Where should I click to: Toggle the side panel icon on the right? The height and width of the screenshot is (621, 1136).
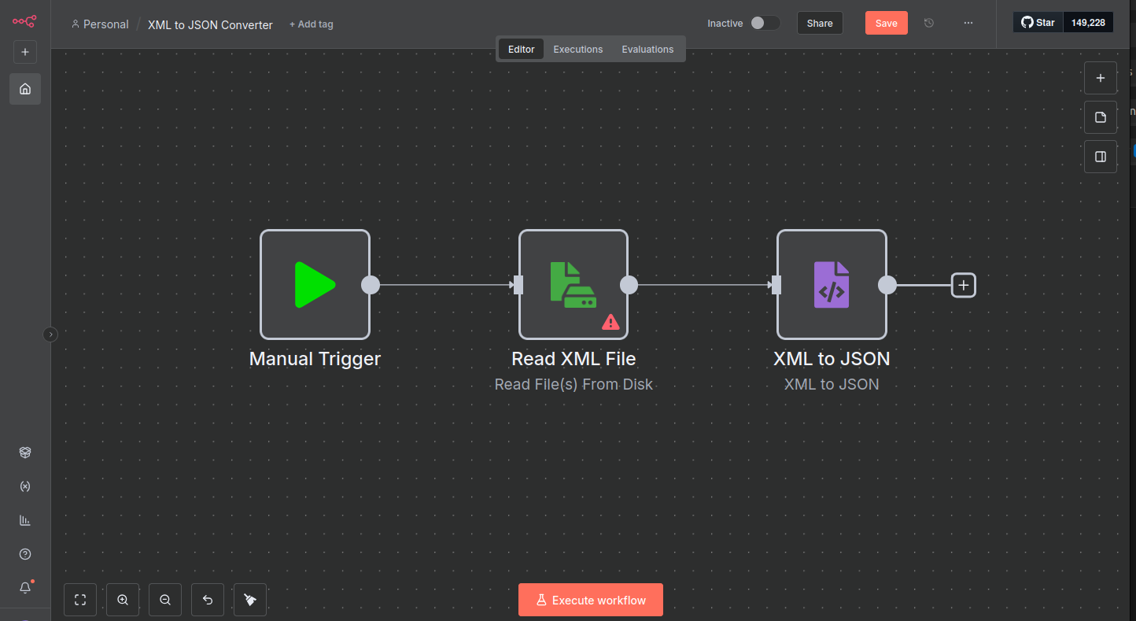(x=1101, y=157)
